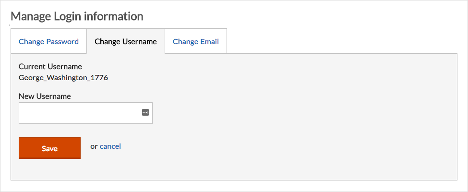Cancel the username change
This screenshot has height=192, width=468.
[x=110, y=146]
